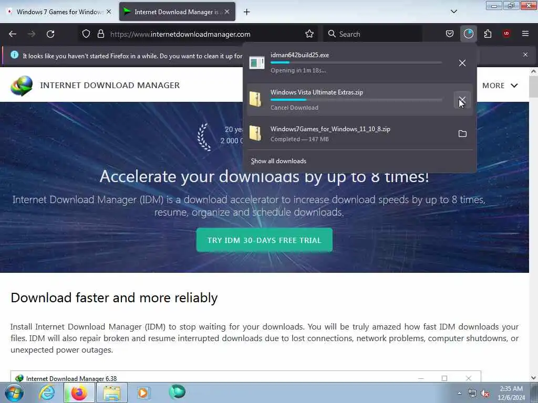Click the Windows7Games_for_Windows_11_10_8.zip filename
This screenshot has width=538, height=403.
(x=330, y=129)
